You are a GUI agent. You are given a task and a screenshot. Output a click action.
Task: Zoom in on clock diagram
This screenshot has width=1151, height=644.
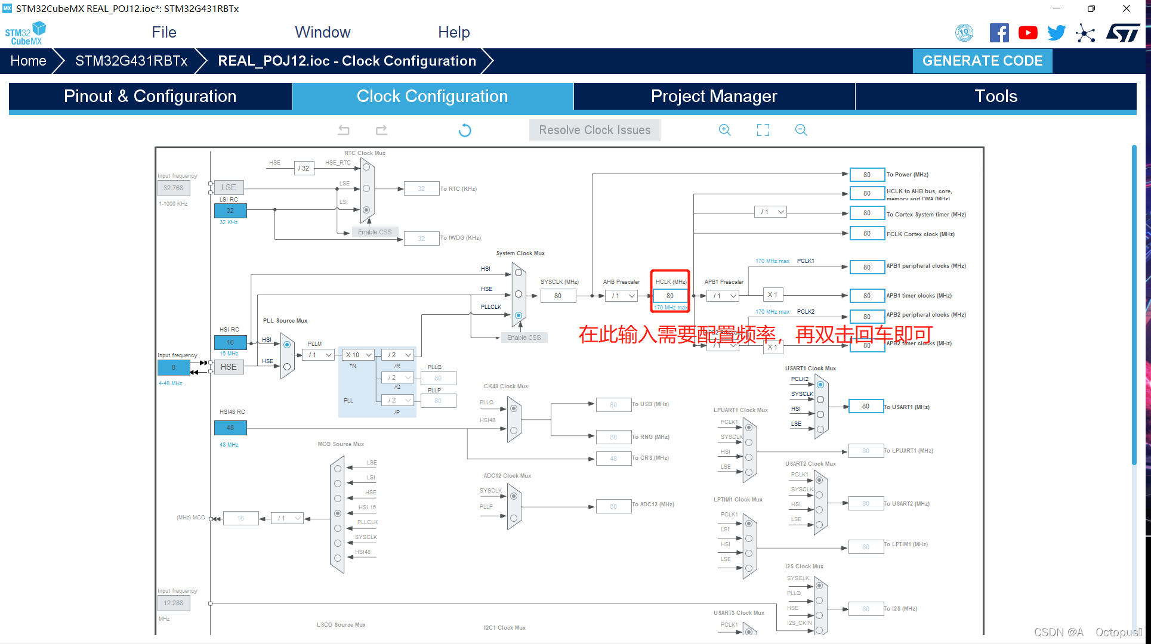[x=724, y=130]
